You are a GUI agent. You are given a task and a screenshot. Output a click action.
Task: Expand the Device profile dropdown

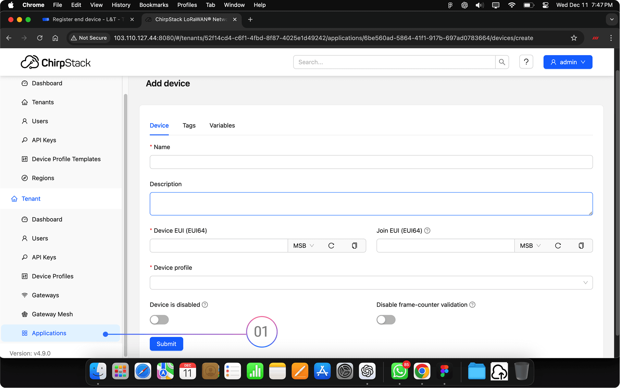(371, 283)
